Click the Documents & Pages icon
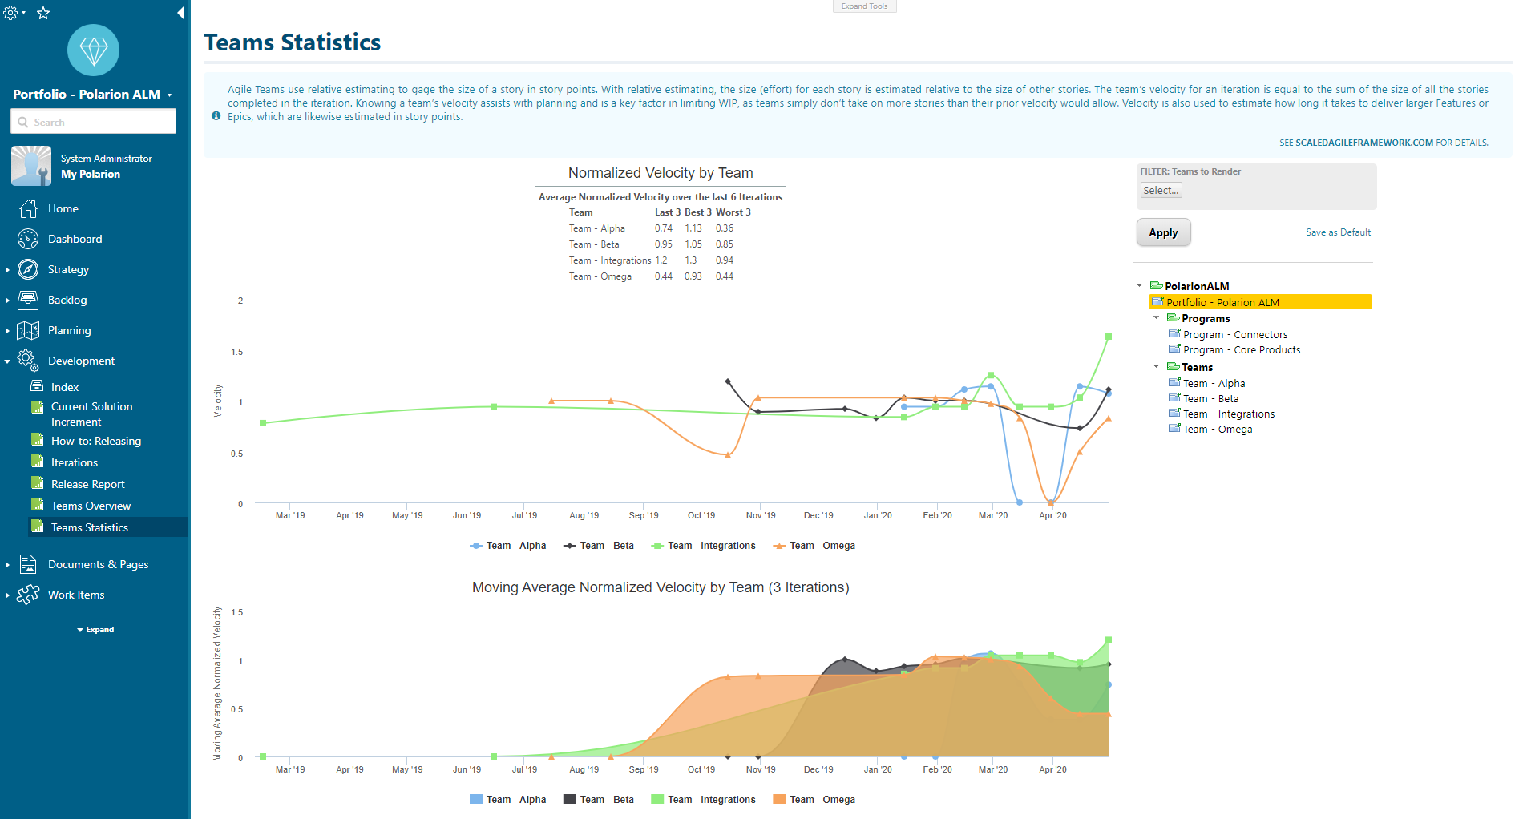This screenshot has width=1523, height=819. click(x=28, y=564)
